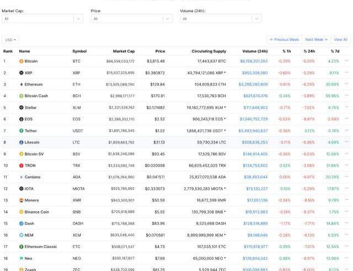Image resolution: width=353 pixels, height=271 pixels.
Task: Sort table by Price column header
Action: tap(160, 51)
